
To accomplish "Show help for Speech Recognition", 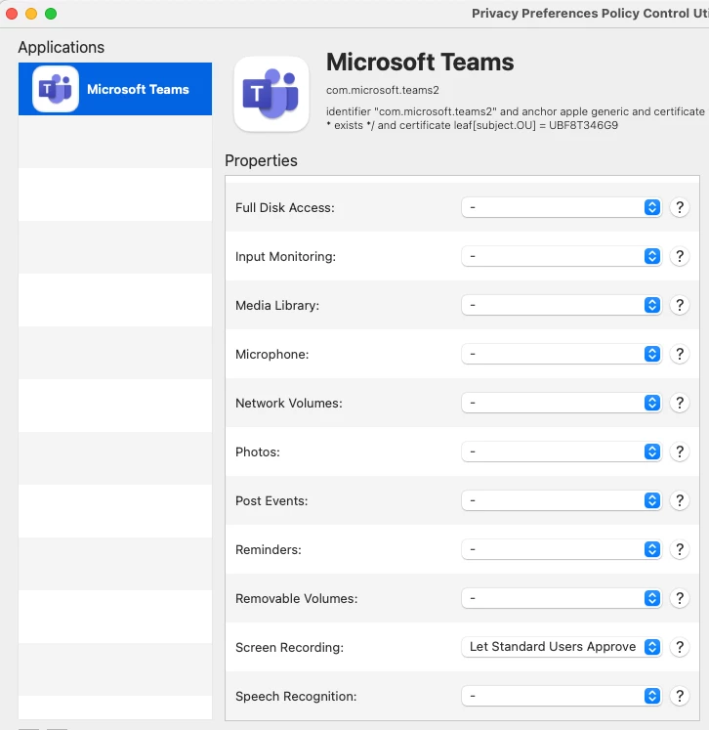I will coord(680,696).
